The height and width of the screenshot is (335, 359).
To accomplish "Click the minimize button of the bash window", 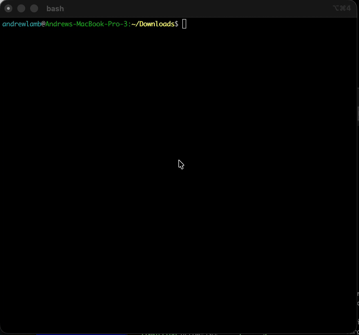I will point(21,9).
